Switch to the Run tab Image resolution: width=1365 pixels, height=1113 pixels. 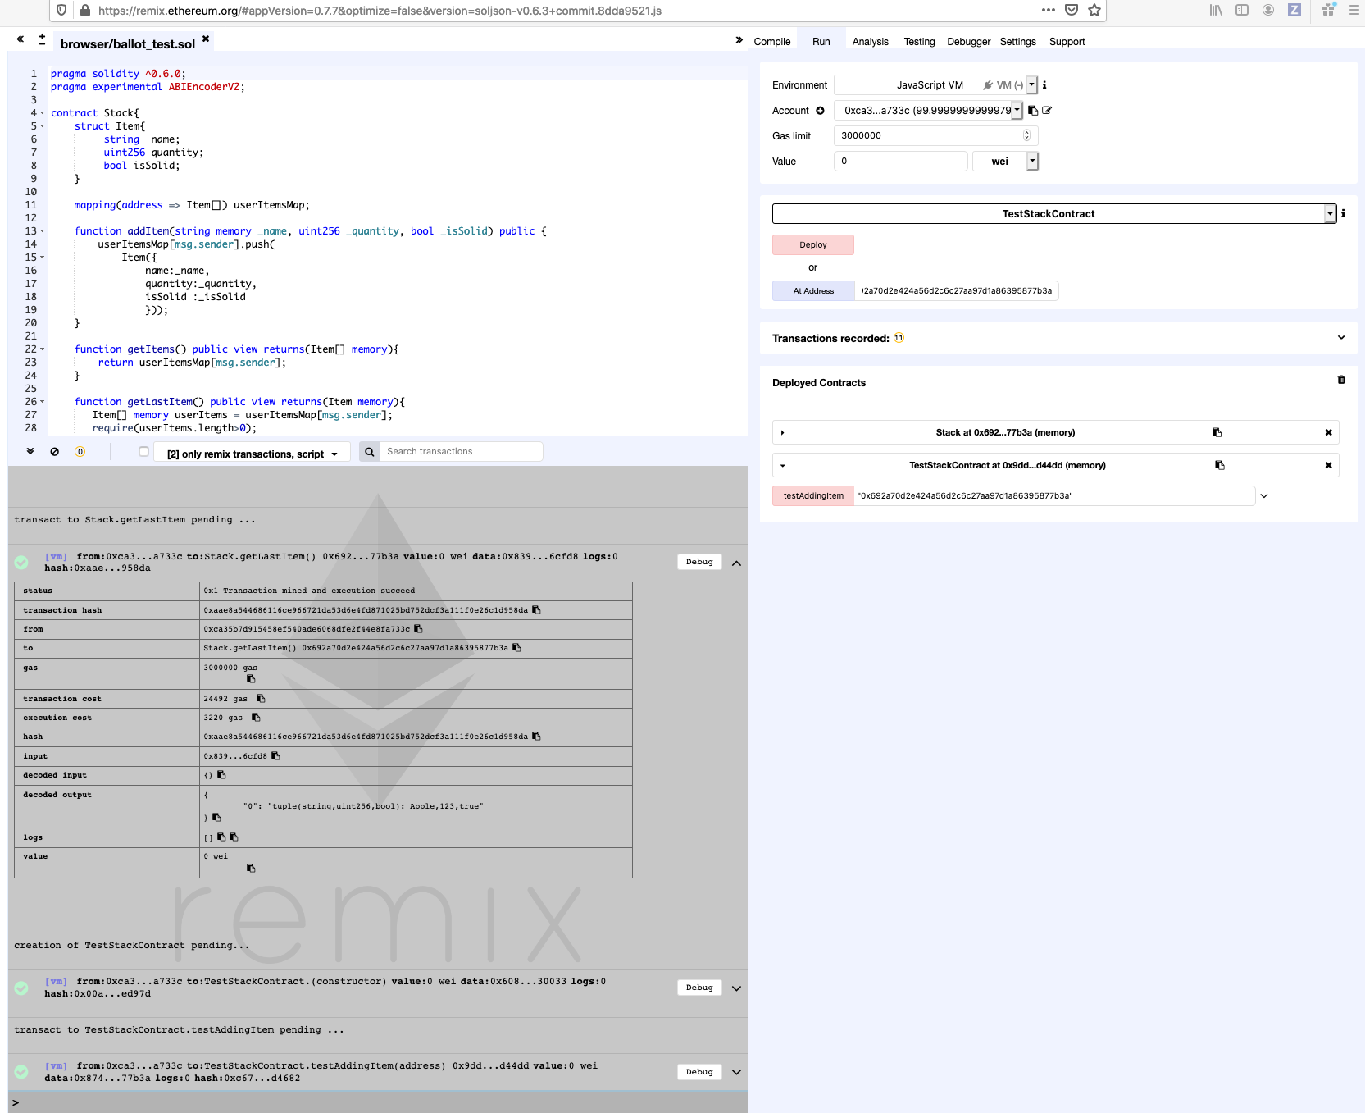[821, 42]
